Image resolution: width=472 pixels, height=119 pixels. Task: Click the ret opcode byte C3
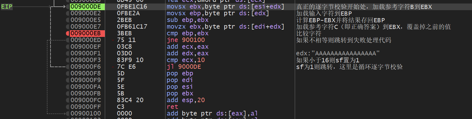(121, 107)
